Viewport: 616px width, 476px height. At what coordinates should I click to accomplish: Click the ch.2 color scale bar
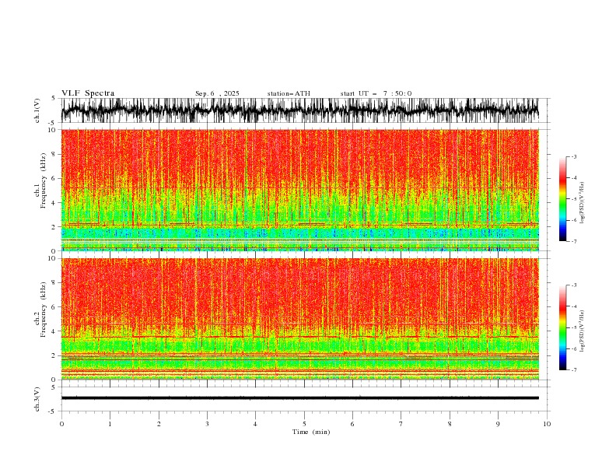562,327
